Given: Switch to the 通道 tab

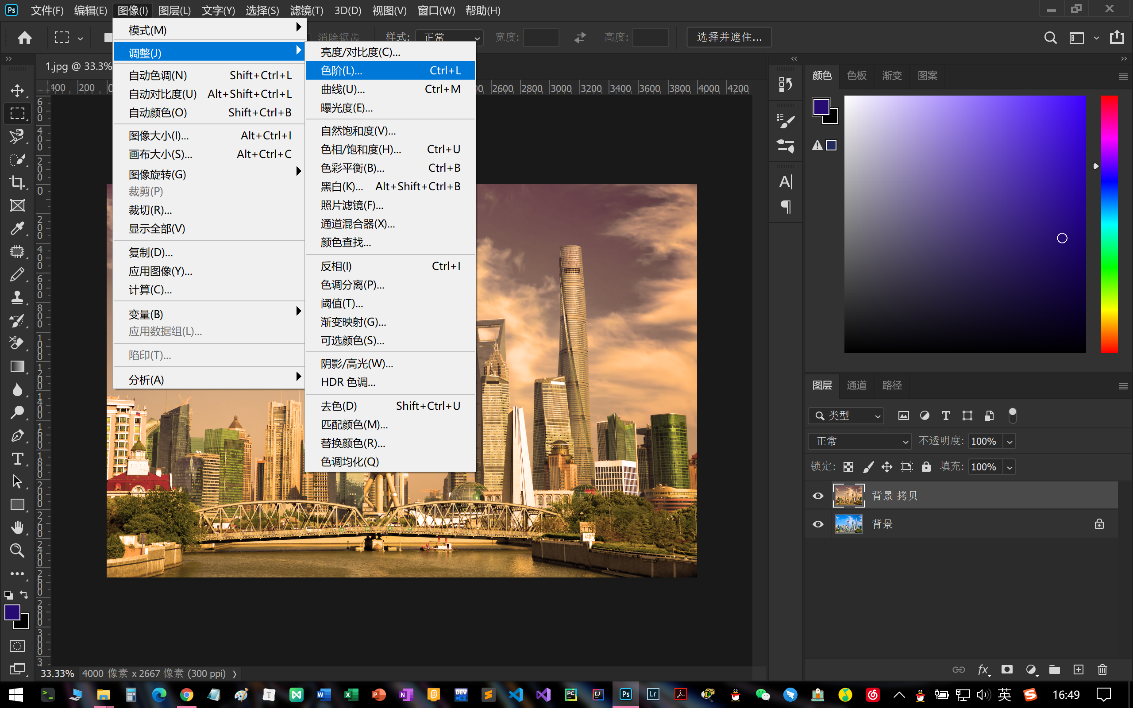Looking at the screenshot, I should pos(856,385).
